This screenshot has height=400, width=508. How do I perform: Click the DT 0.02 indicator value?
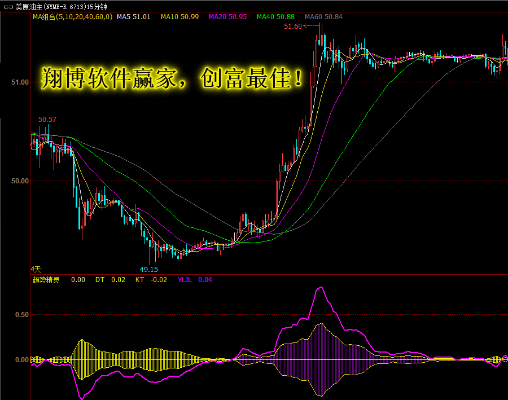click(x=110, y=280)
